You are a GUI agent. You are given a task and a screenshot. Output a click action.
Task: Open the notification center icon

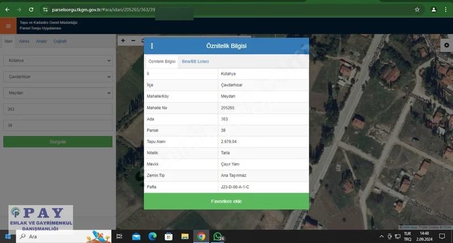442,236
